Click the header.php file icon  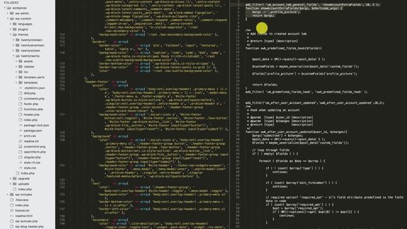tap(20, 114)
